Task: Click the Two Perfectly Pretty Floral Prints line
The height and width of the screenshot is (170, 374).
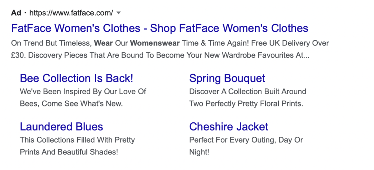Action: coord(246,103)
